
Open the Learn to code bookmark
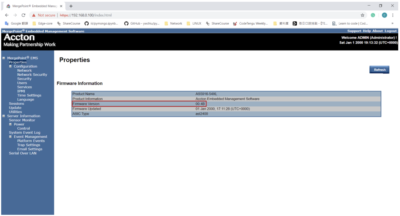[x=350, y=23]
